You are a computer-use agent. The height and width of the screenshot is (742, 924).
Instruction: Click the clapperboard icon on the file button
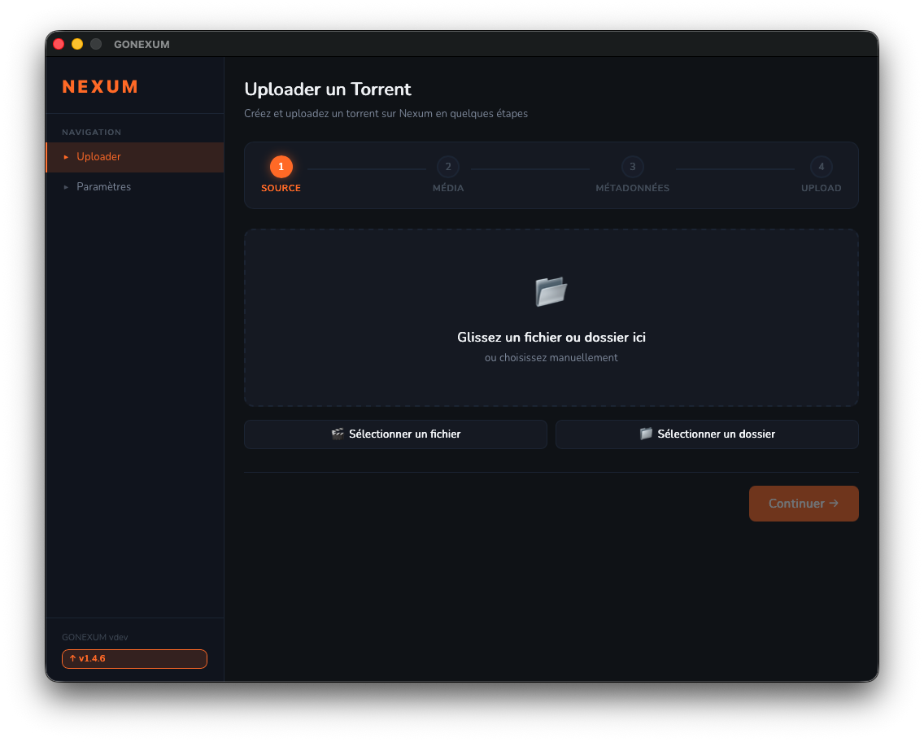pos(338,434)
